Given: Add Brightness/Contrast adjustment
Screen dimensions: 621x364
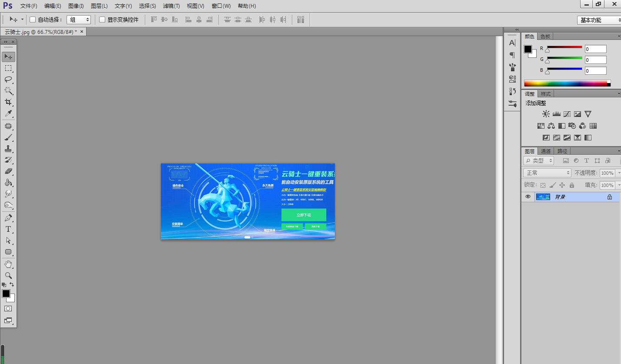Looking at the screenshot, I should 546,114.
